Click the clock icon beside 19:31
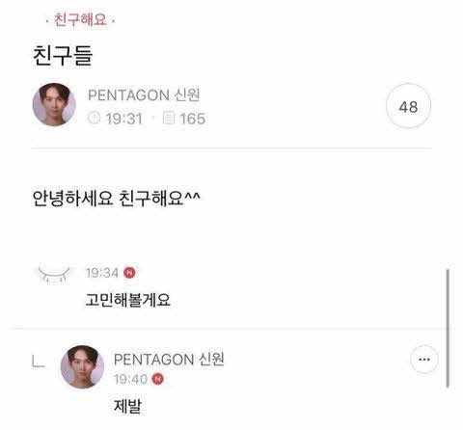This screenshot has width=463, height=430. pos(95,118)
